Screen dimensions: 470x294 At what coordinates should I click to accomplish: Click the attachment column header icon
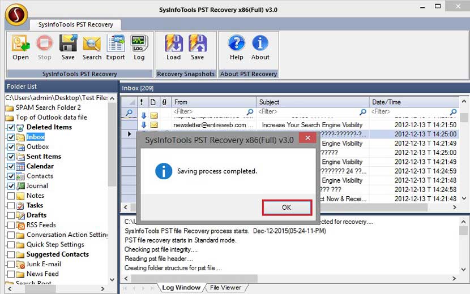coord(164,102)
